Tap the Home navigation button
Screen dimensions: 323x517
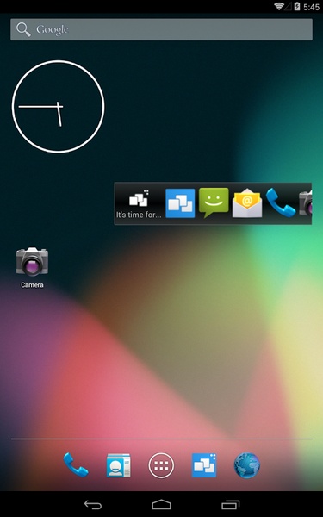(162, 505)
